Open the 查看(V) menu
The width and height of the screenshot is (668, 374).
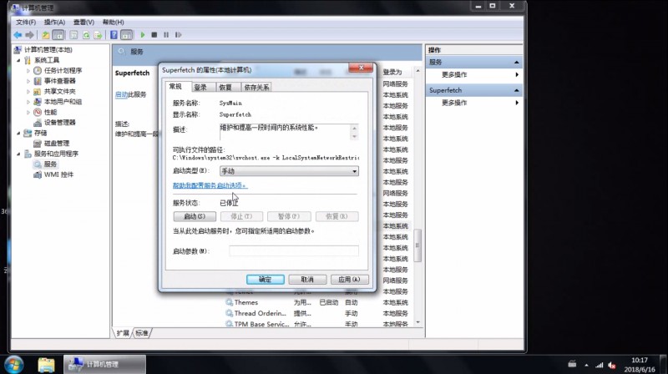point(83,23)
